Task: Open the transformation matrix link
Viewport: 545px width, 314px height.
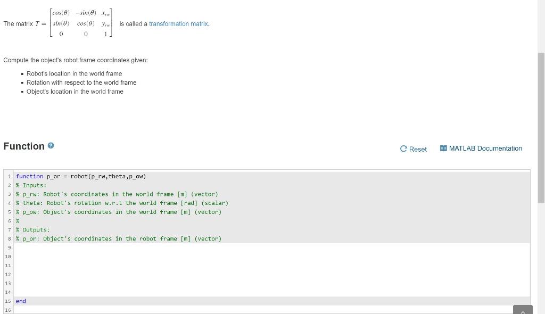Action: point(178,23)
